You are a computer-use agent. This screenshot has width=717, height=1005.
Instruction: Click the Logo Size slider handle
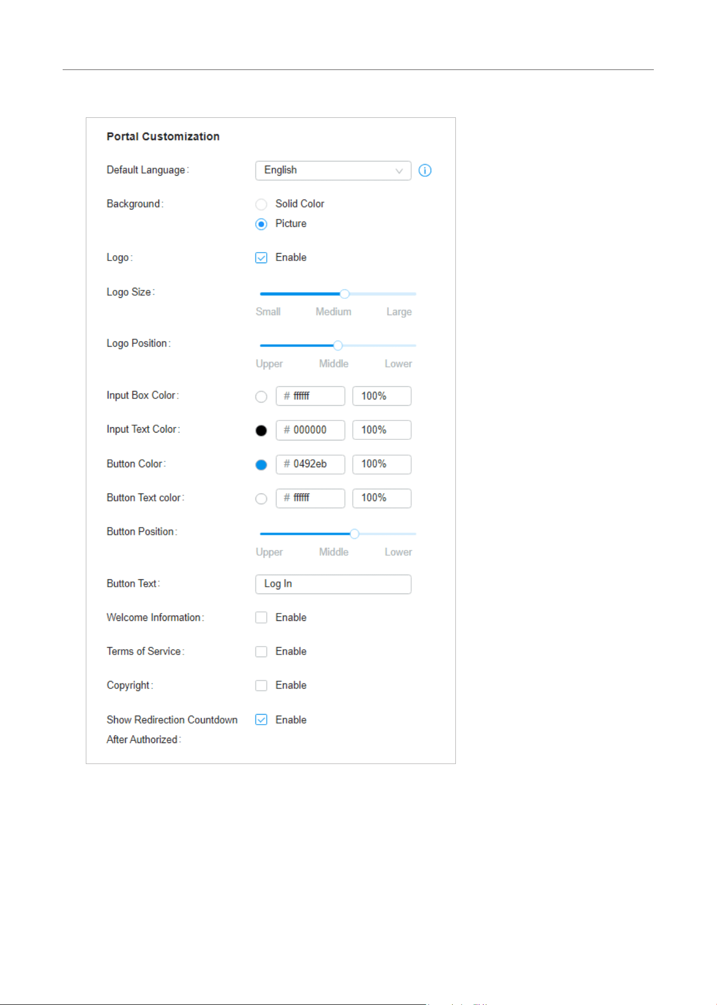[344, 294]
